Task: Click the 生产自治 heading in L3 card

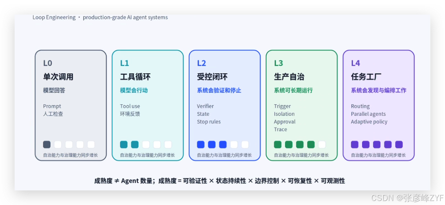Action: click(289, 77)
